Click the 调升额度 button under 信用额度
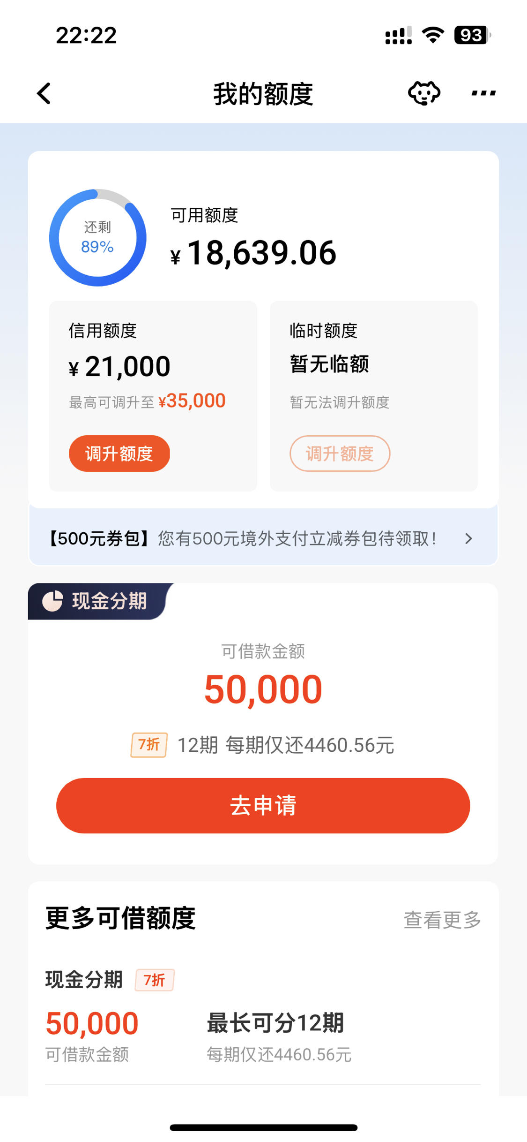This screenshot has width=527, height=1142. [119, 454]
